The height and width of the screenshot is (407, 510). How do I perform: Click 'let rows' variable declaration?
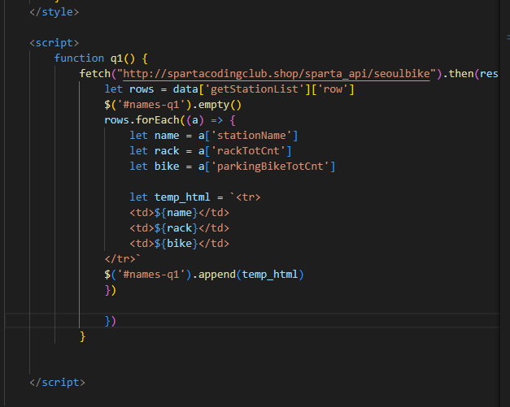[129, 89]
